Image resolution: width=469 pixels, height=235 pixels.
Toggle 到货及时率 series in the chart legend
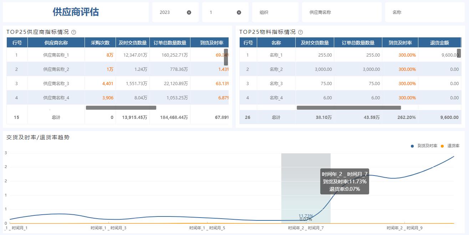point(424,146)
